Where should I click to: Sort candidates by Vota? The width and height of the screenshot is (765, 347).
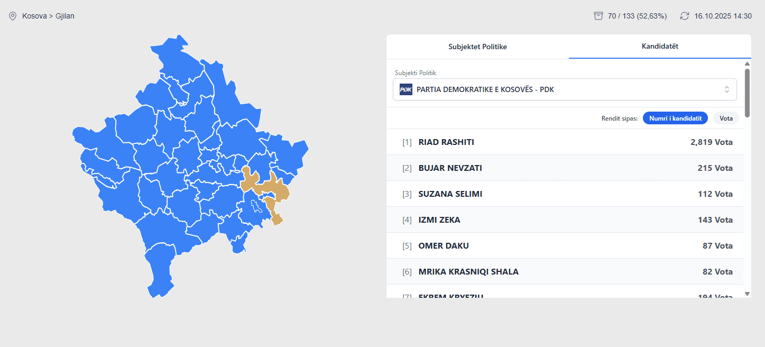point(726,118)
